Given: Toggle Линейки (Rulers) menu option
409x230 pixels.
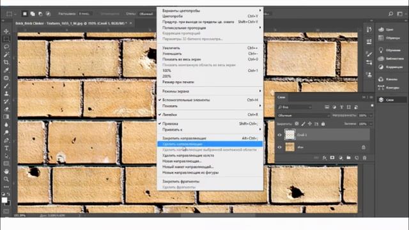Looking at the screenshot, I should pos(210,115).
